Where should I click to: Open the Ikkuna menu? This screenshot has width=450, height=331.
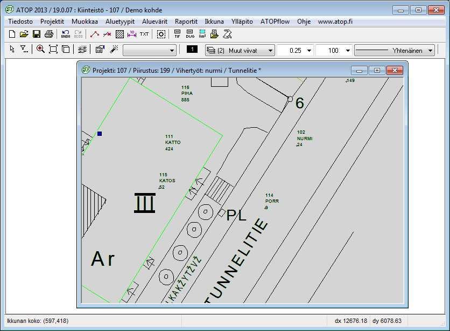214,22
